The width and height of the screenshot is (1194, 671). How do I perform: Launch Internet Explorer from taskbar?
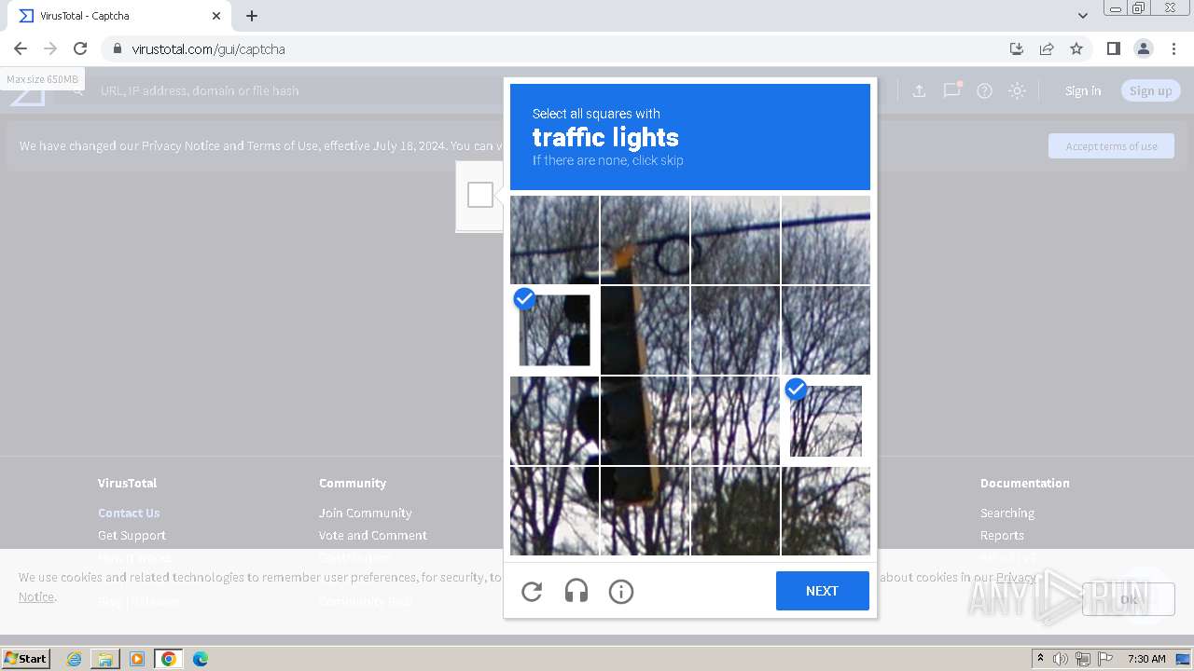pos(74,659)
